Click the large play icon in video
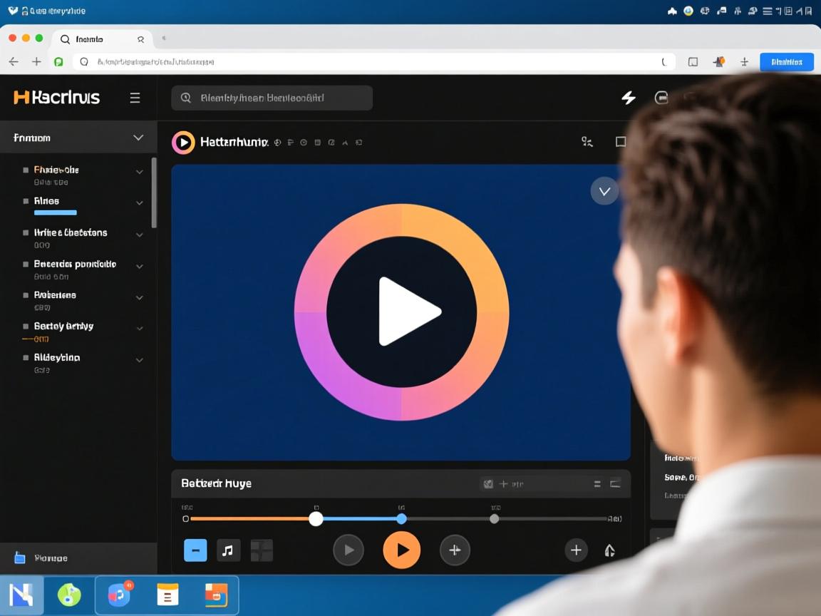 point(407,312)
